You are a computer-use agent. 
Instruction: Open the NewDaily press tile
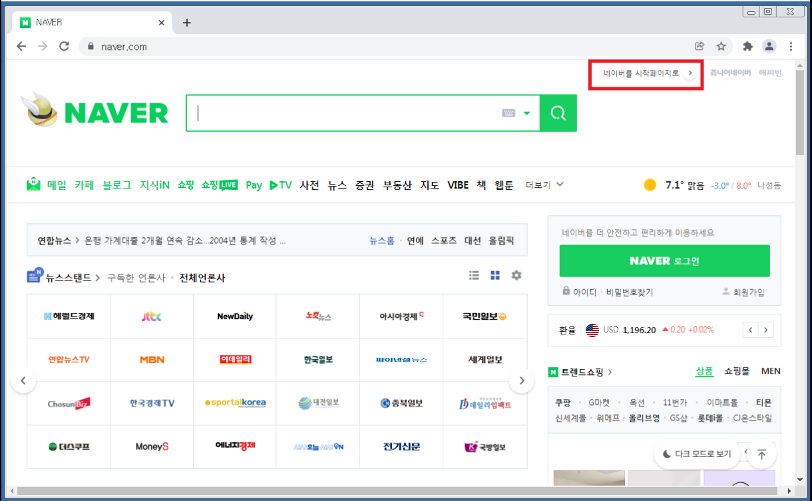(x=235, y=316)
